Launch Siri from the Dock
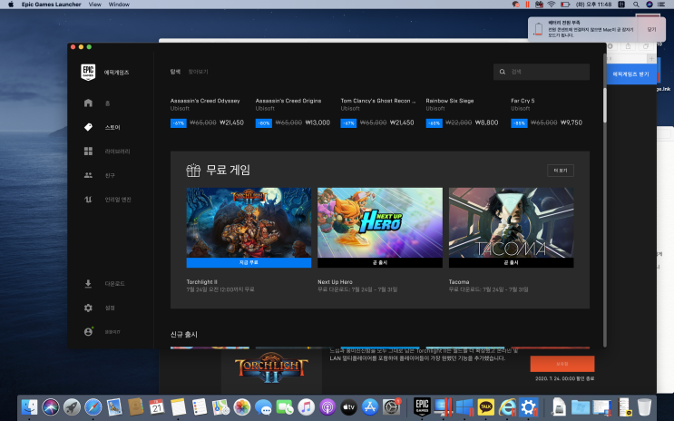 coord(50,406)
